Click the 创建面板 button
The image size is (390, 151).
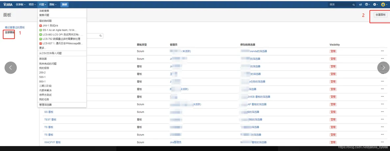click(380, 15)
